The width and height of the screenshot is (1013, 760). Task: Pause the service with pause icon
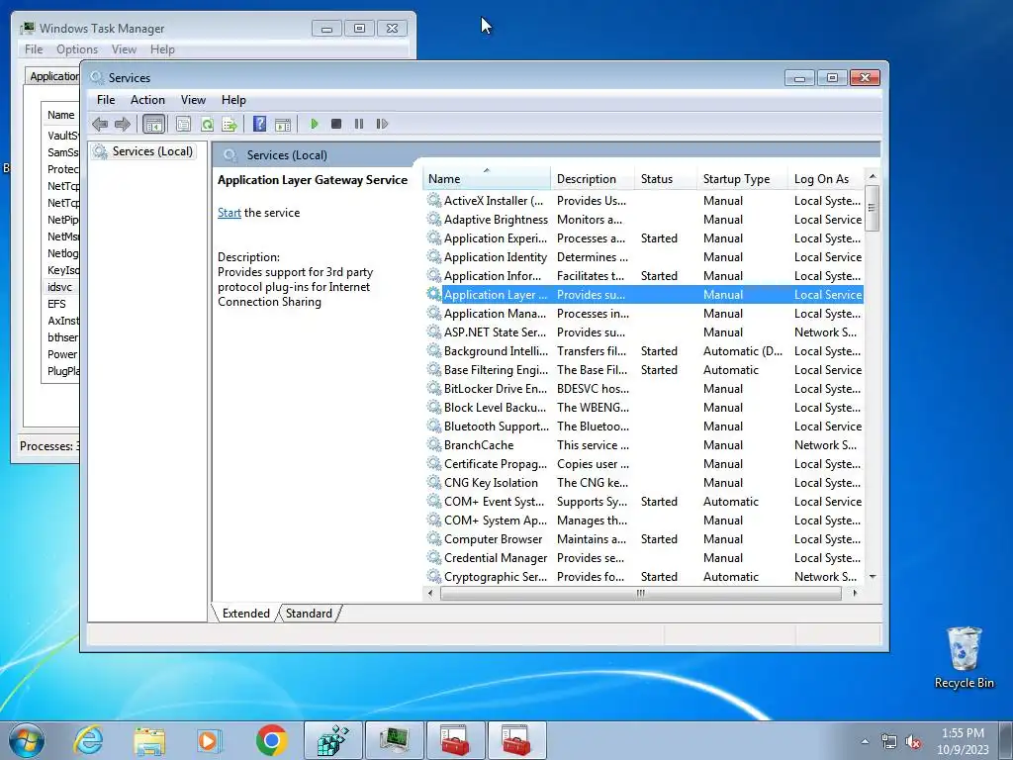pos(359,124)
